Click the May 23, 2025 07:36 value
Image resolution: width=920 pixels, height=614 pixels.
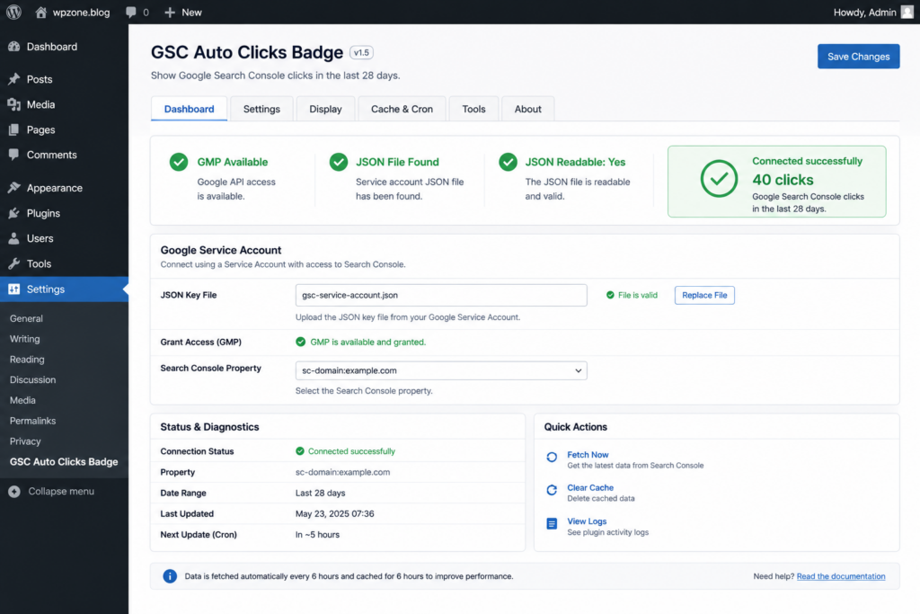[334, 513]
